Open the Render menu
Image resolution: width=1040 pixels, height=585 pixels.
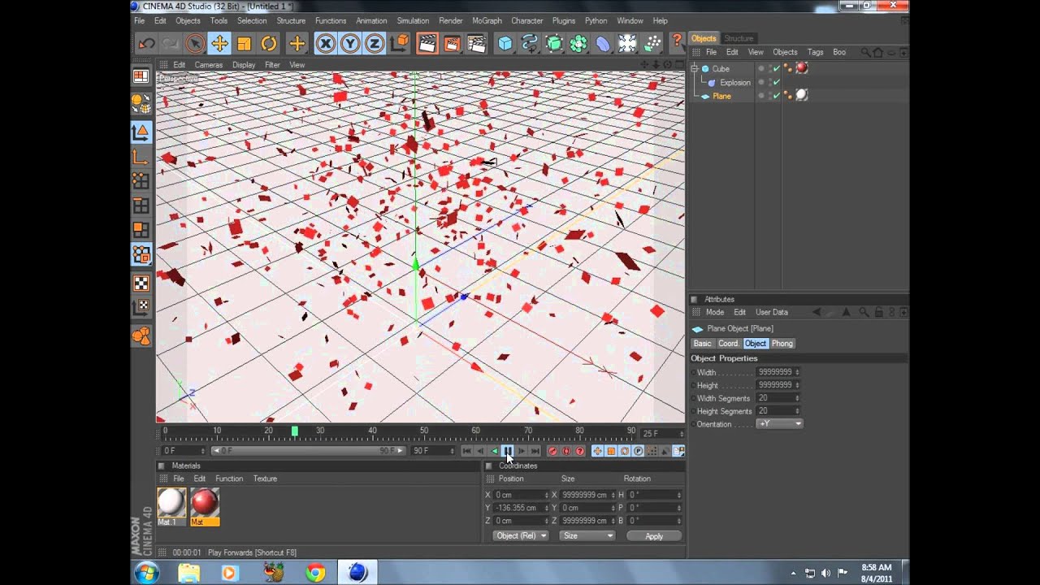(450, 20)
